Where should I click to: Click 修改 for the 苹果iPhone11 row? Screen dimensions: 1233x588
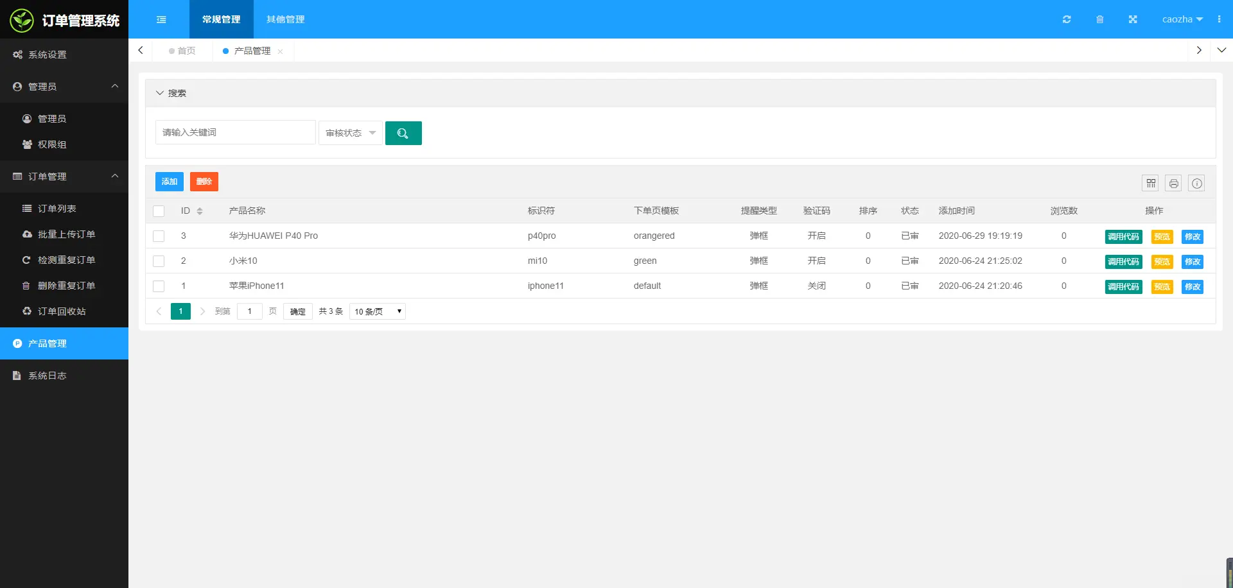[1193, 287]
